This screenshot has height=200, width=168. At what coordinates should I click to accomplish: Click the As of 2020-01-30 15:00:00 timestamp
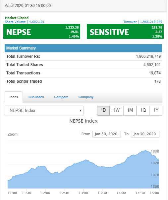click(28, 6)
